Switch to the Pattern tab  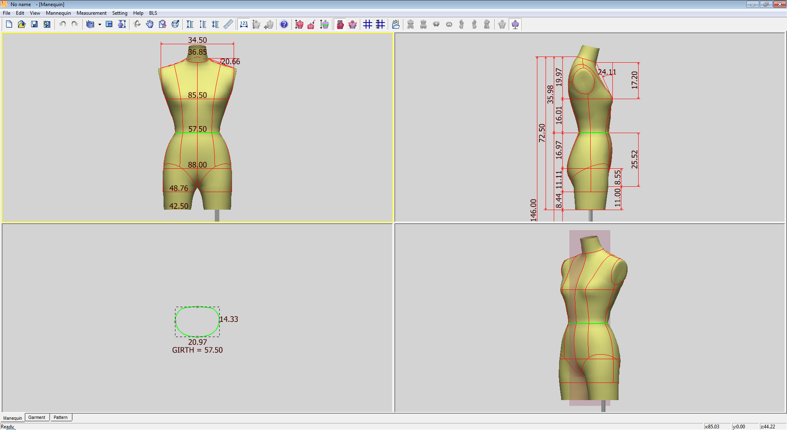coord(61,417)
